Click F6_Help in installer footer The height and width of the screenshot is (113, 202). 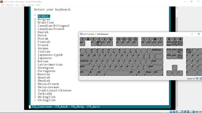78,107
